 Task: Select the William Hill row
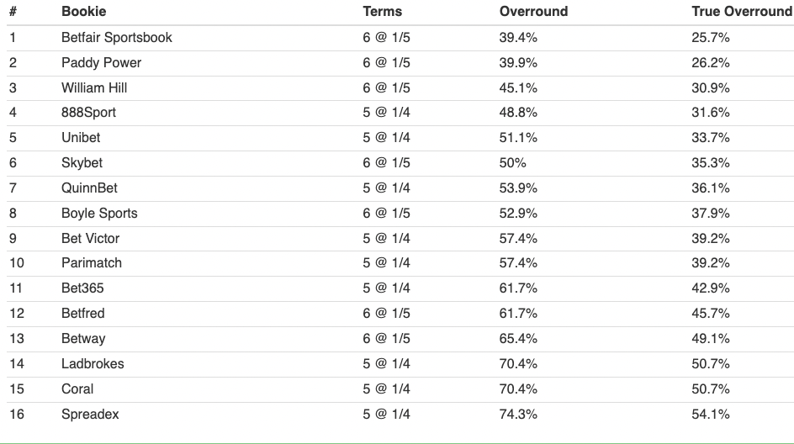(400, 88)
